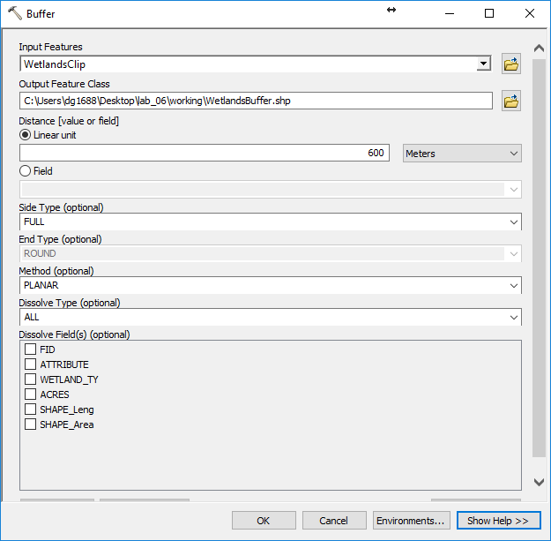This screenshot has width=551, height=541.
Task: Open the Meters unit dropdown
Action: coord(462,154)
